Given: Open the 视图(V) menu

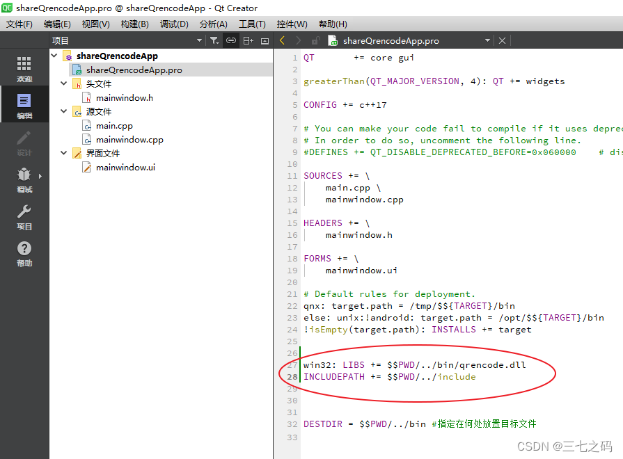Looking at the screenshot, I should point(96,24).
